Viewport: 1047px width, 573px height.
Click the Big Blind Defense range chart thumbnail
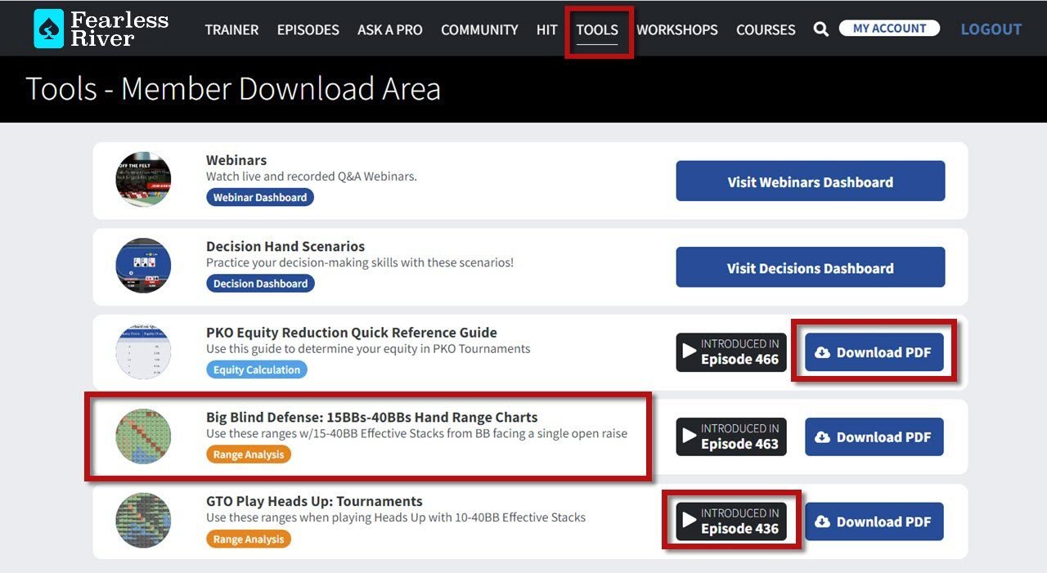click(x=143, y=436)
